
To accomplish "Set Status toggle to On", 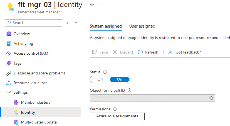I will coord(120,79).
